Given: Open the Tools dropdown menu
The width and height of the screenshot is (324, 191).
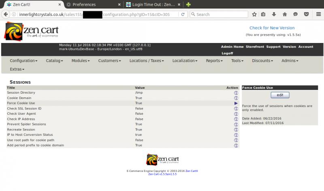Looking at the screenshot, I should pos(237,61).
